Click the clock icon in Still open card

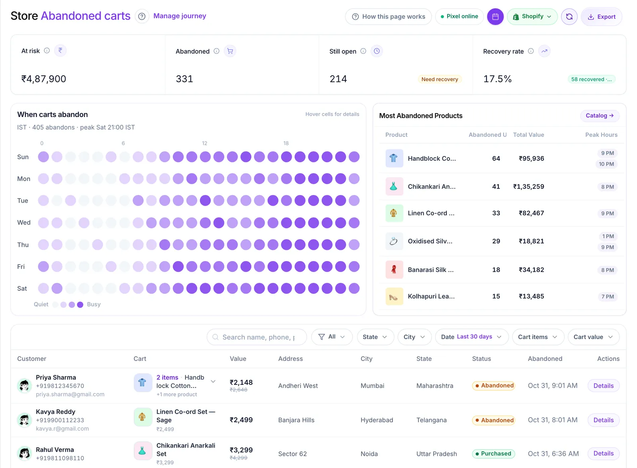pos(377,51)
